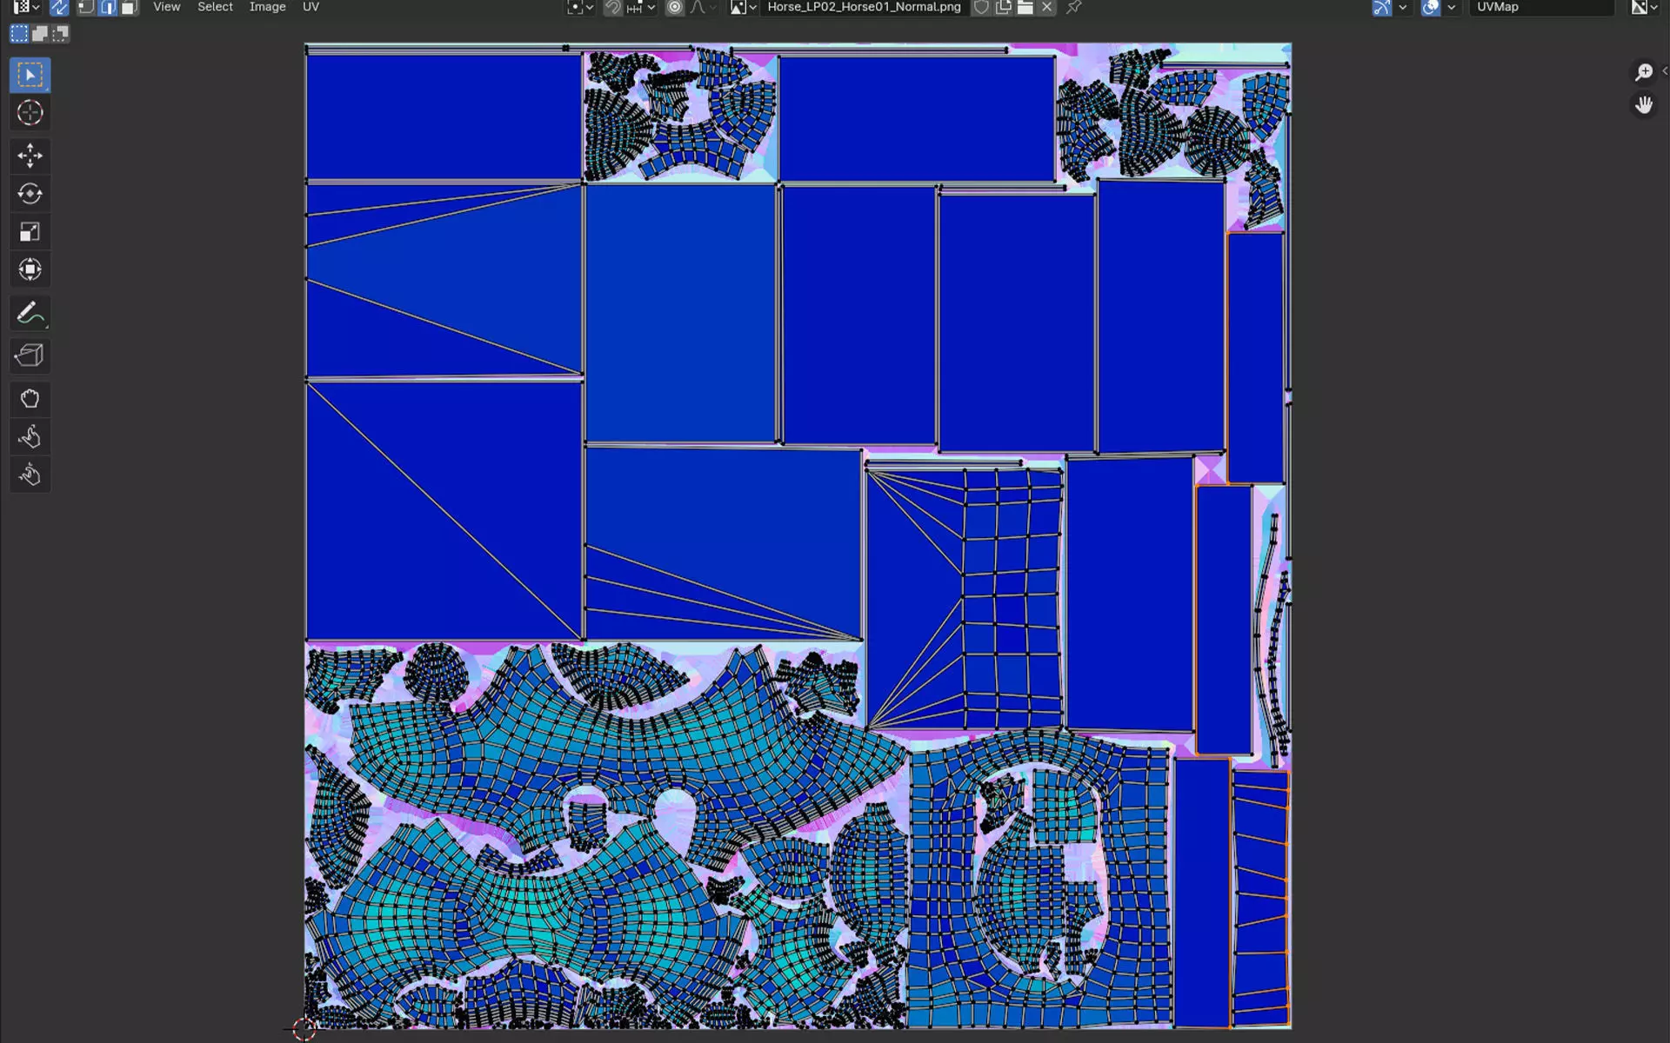Select the Annotate pencil tool
1670x1043 pixels.
tap(30, 313)
